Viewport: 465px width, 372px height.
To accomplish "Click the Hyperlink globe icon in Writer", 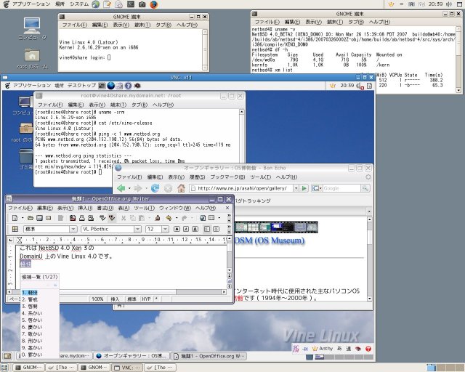I will (x=203, y=218).
